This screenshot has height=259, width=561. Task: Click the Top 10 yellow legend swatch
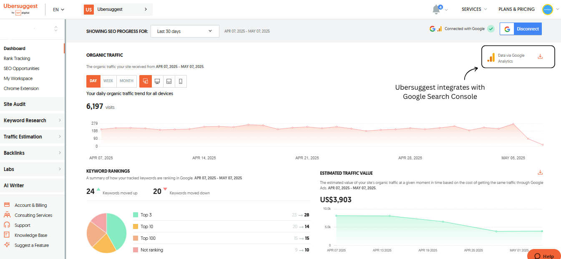pos(136,226)
